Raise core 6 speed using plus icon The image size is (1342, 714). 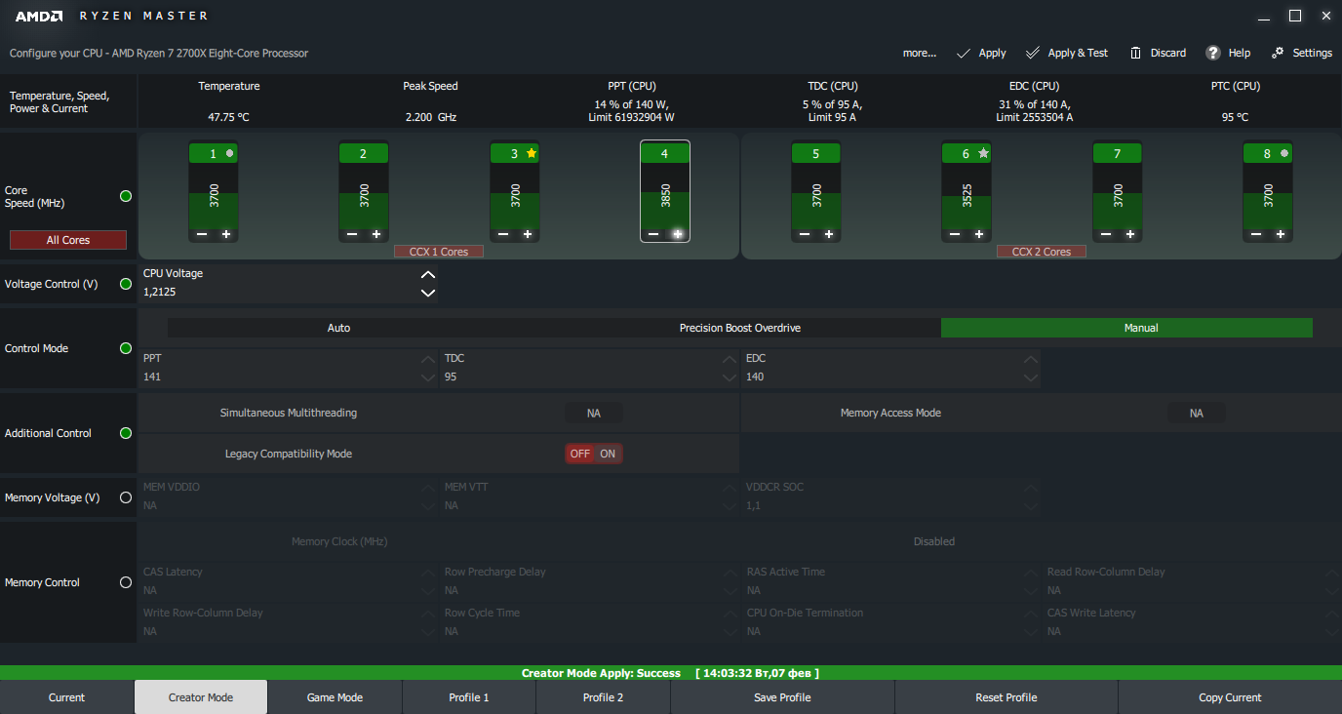click(x=979, y=234)
